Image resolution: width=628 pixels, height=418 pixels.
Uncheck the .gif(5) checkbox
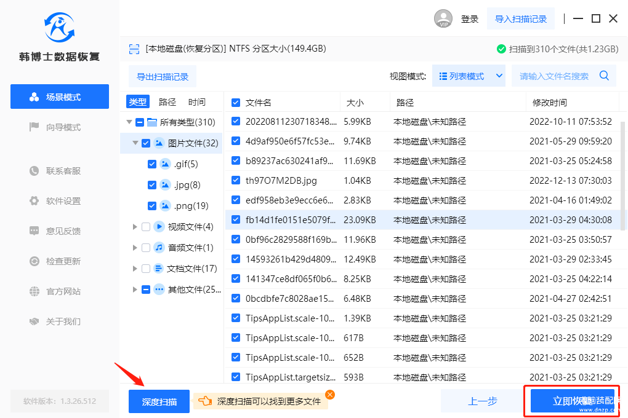(152, 164)
